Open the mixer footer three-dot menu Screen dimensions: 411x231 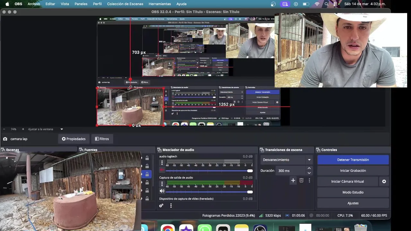pyautogui.click(x=171, y=206)
